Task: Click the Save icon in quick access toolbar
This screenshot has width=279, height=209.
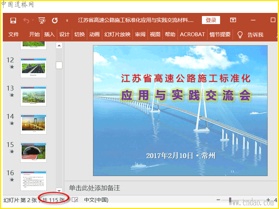Action: pos(13,21)
